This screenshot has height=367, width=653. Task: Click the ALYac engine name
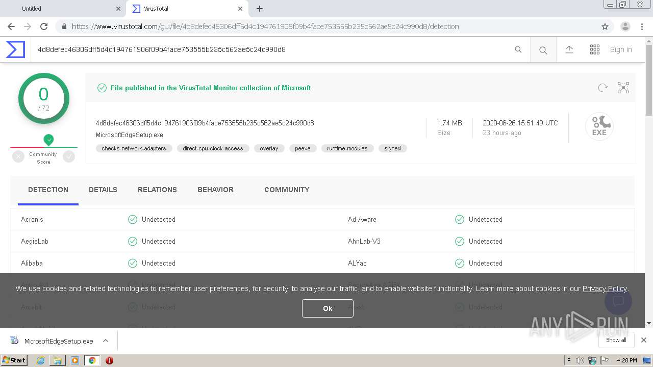click(x=357, y=263)
